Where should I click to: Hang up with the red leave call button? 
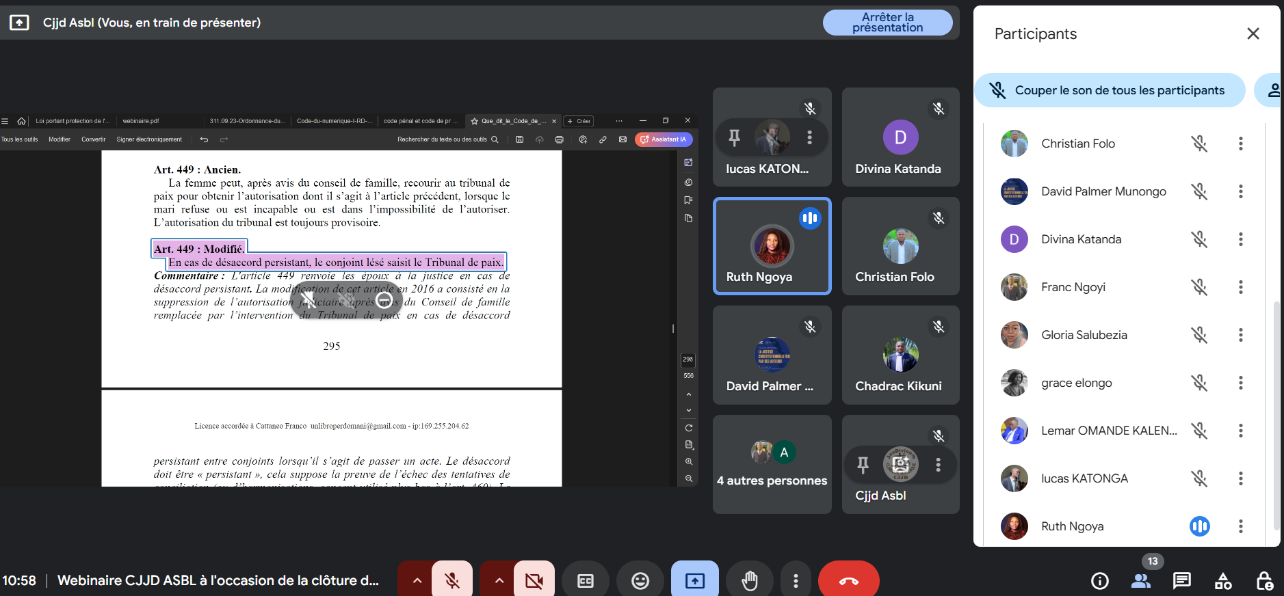click(x=848, y=580)
